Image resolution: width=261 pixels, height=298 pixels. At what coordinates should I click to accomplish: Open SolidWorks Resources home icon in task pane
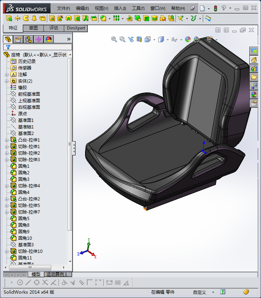click(254, 60)
